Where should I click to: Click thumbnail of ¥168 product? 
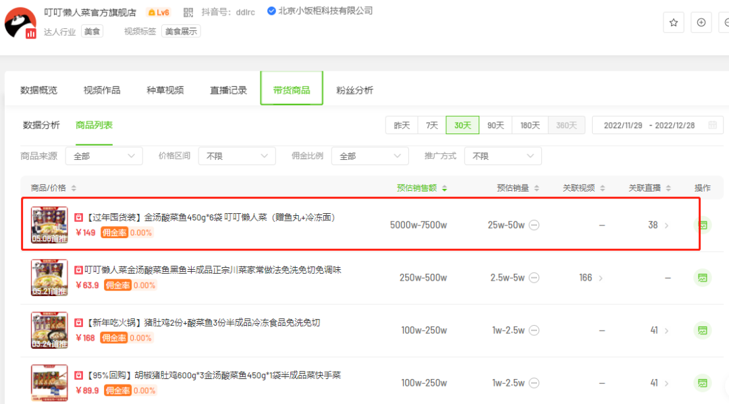click(x=49, y=330)
